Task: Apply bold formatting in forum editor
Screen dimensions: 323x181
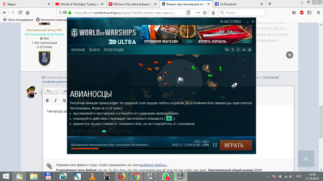Action: (47, 100)
